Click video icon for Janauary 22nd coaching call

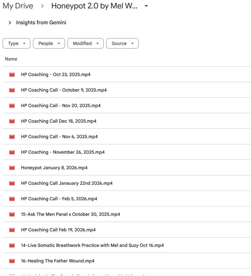12,183
